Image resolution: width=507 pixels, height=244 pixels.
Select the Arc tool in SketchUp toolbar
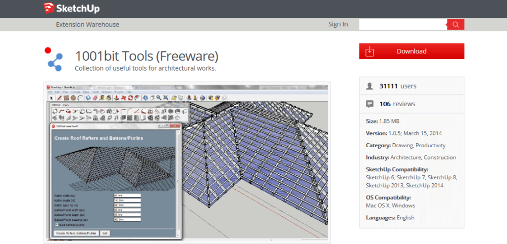pos(80,98)
